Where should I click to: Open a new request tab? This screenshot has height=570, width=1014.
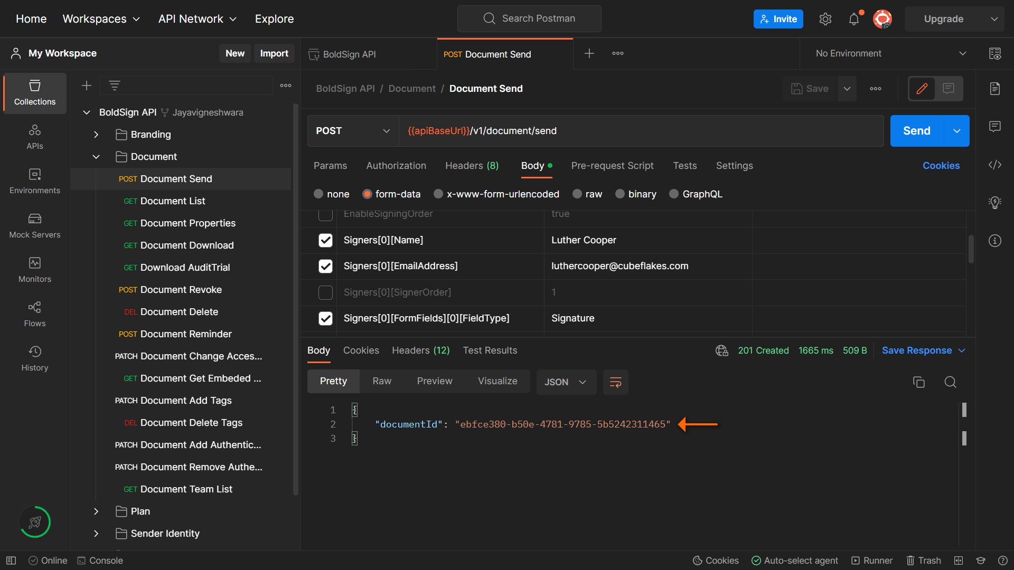coord(589,53)
